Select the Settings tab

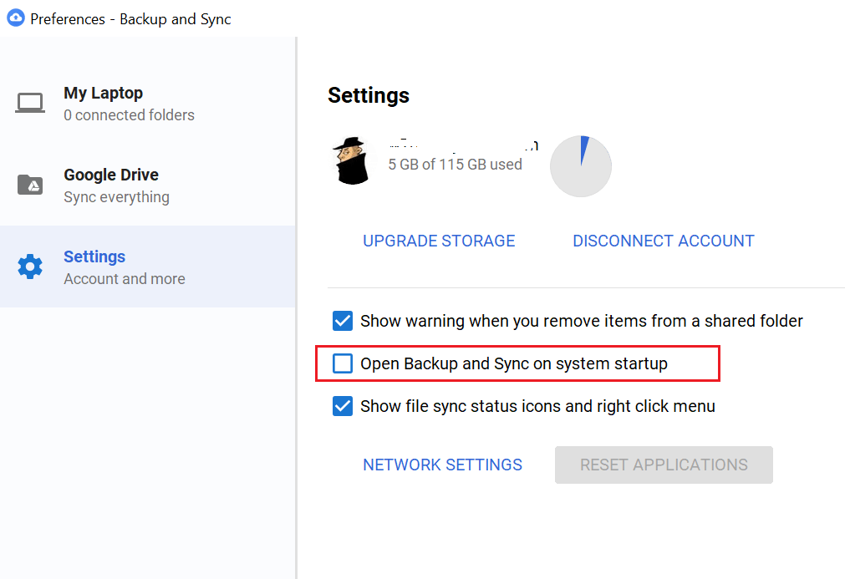pos(94,257)
